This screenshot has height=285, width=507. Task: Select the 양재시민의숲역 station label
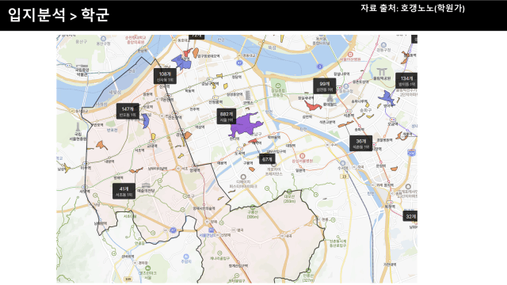point(204,208)
